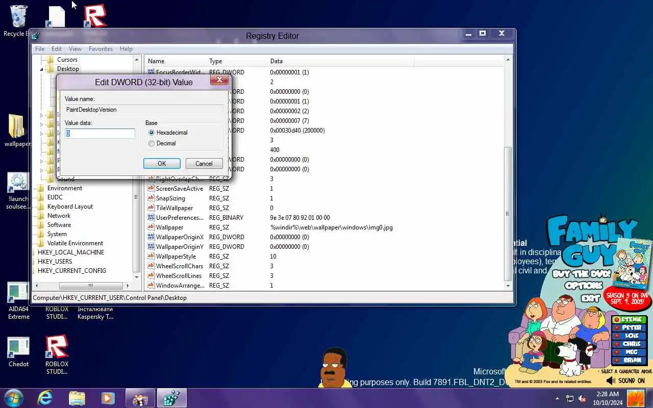
Task: Click the WallpaperOriginX DWORD value icon
Action: tap(150, 237)
